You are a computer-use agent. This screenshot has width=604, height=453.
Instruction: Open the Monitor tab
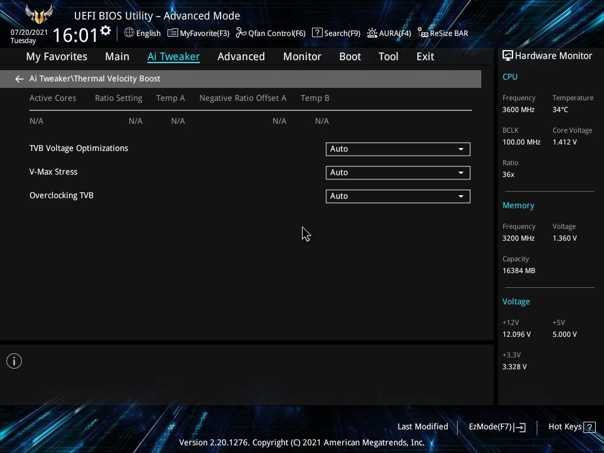coord(302,57)
